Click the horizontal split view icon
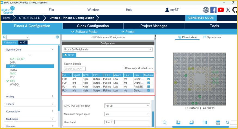The height and width of the screenshot is (129, 238). [218, 122]
